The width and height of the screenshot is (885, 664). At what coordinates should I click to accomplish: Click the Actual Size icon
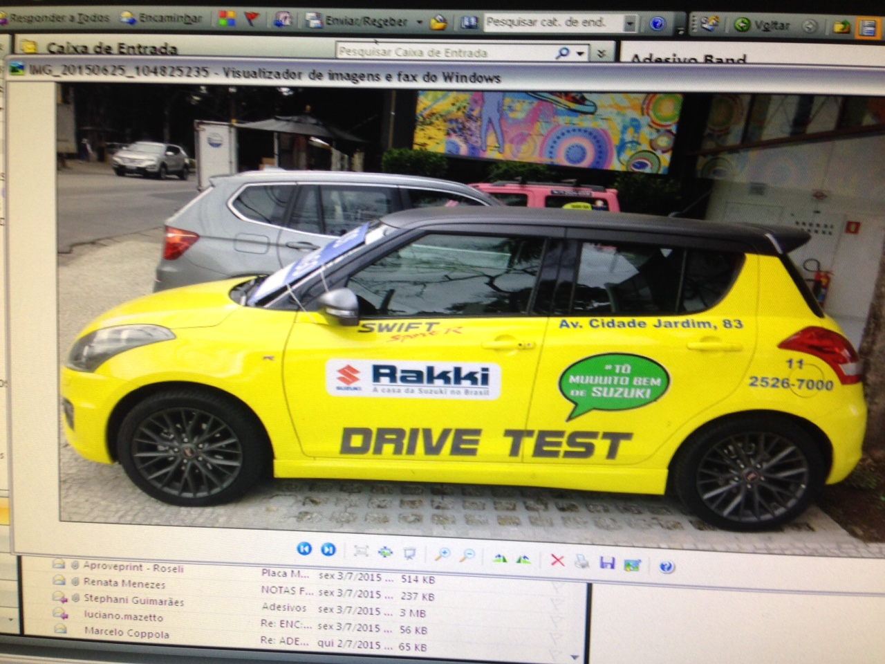pyautogui.click(x=385, y=552)
